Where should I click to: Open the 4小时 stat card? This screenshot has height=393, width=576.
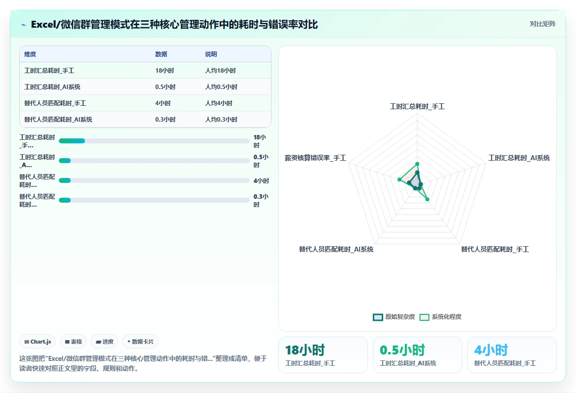[512, 355]
